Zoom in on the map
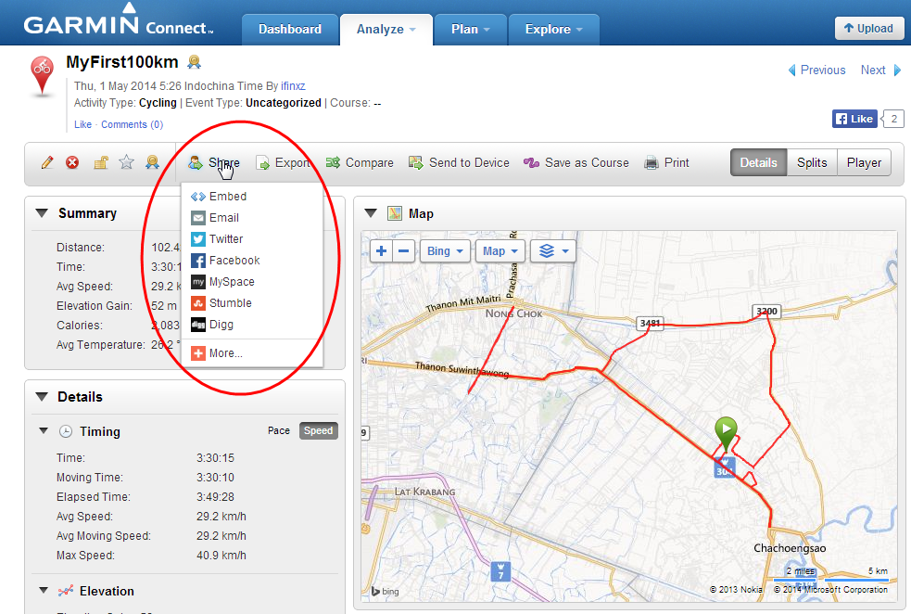The width and height of the screenshot is (911, 614). click(381, 251)
